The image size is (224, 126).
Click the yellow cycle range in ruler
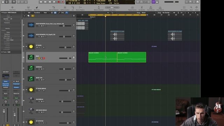tap(117, 15)
